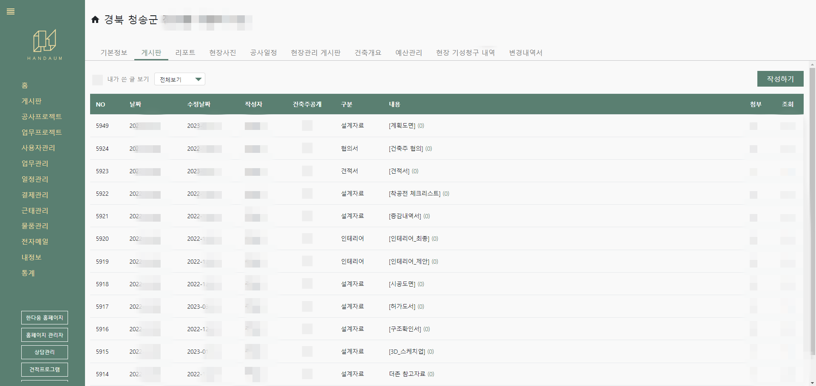Open 전자메일 in the sidebar
Image resolution: width=816 pixels, height=386 pixels.
(x=35, y=242)
